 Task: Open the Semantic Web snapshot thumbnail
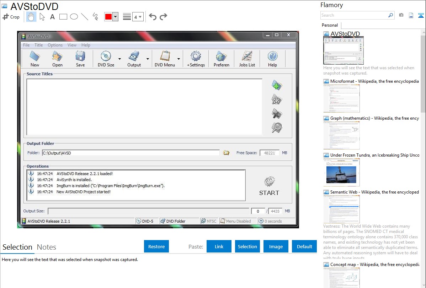[x=341, y=209]
